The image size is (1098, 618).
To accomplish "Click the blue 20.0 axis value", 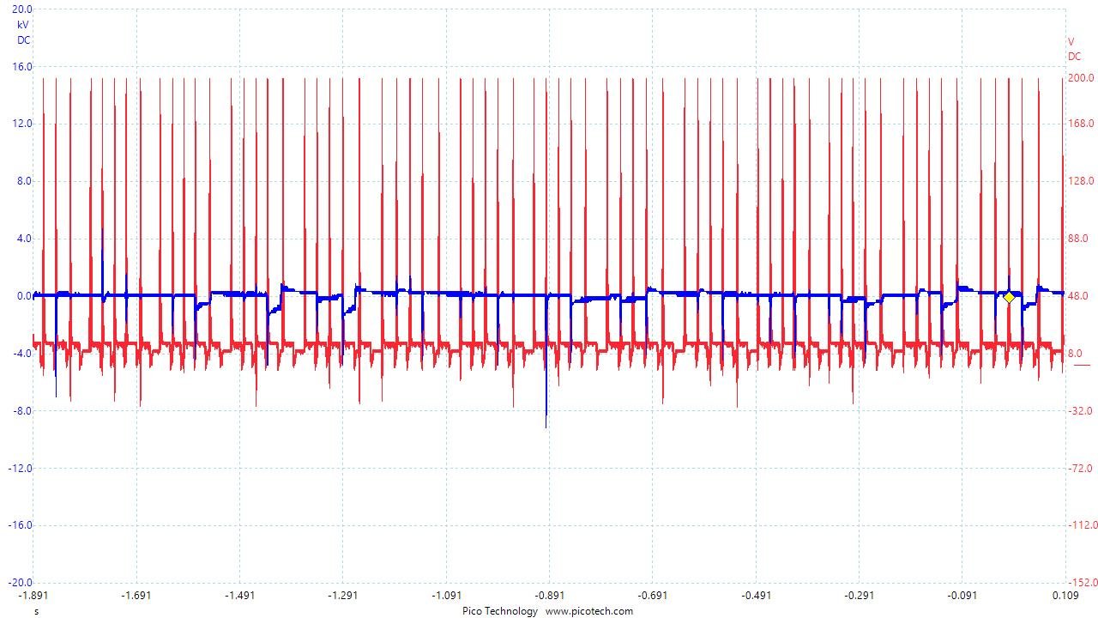I will point(22,9).
